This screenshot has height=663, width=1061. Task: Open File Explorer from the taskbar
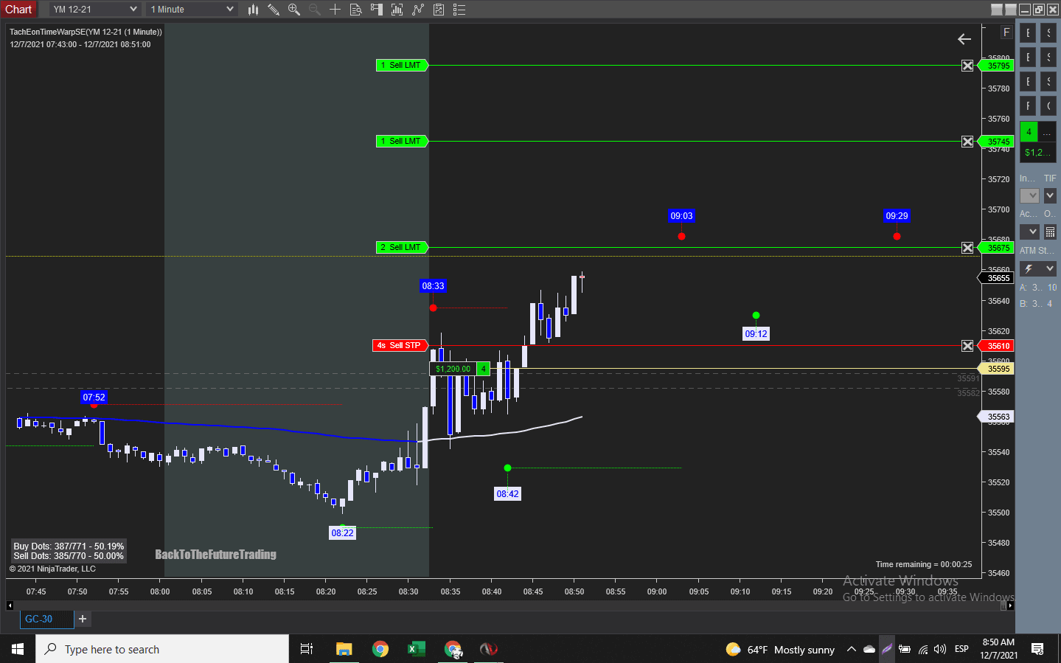click(x=344, y=649)
